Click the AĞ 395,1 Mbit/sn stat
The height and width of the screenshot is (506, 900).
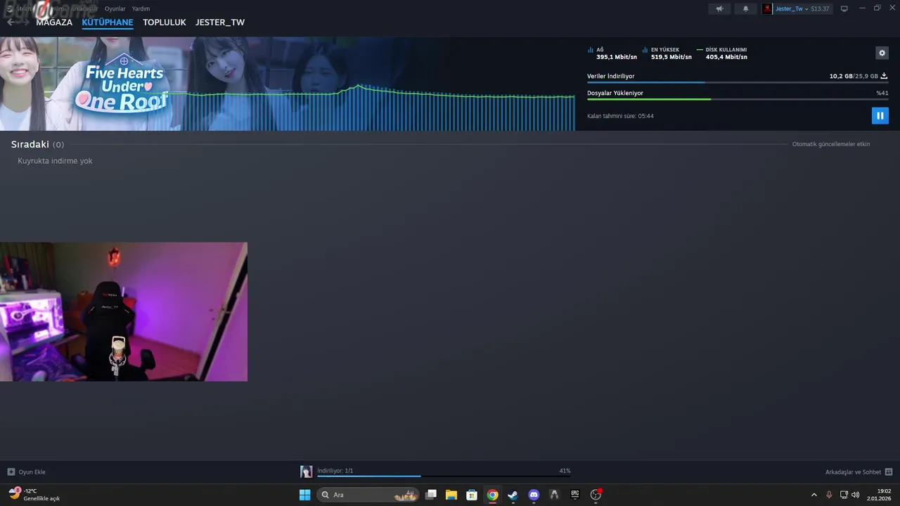(612, 53)
